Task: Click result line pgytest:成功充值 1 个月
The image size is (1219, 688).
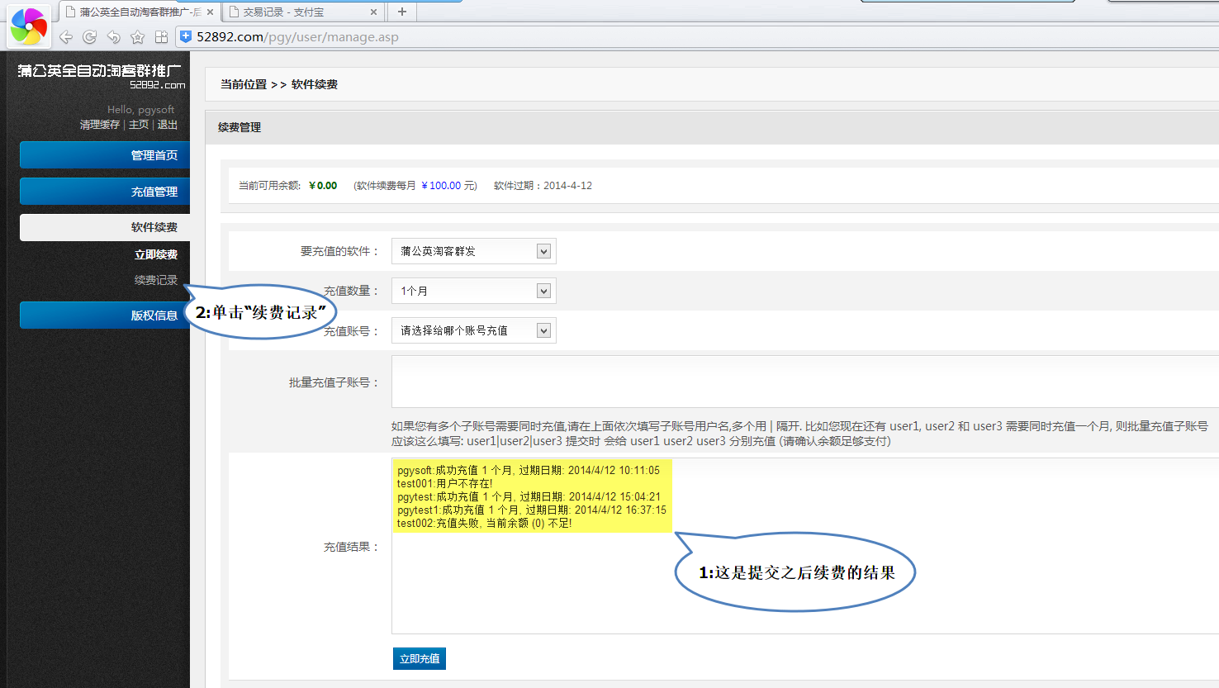Action: (529, 496)
